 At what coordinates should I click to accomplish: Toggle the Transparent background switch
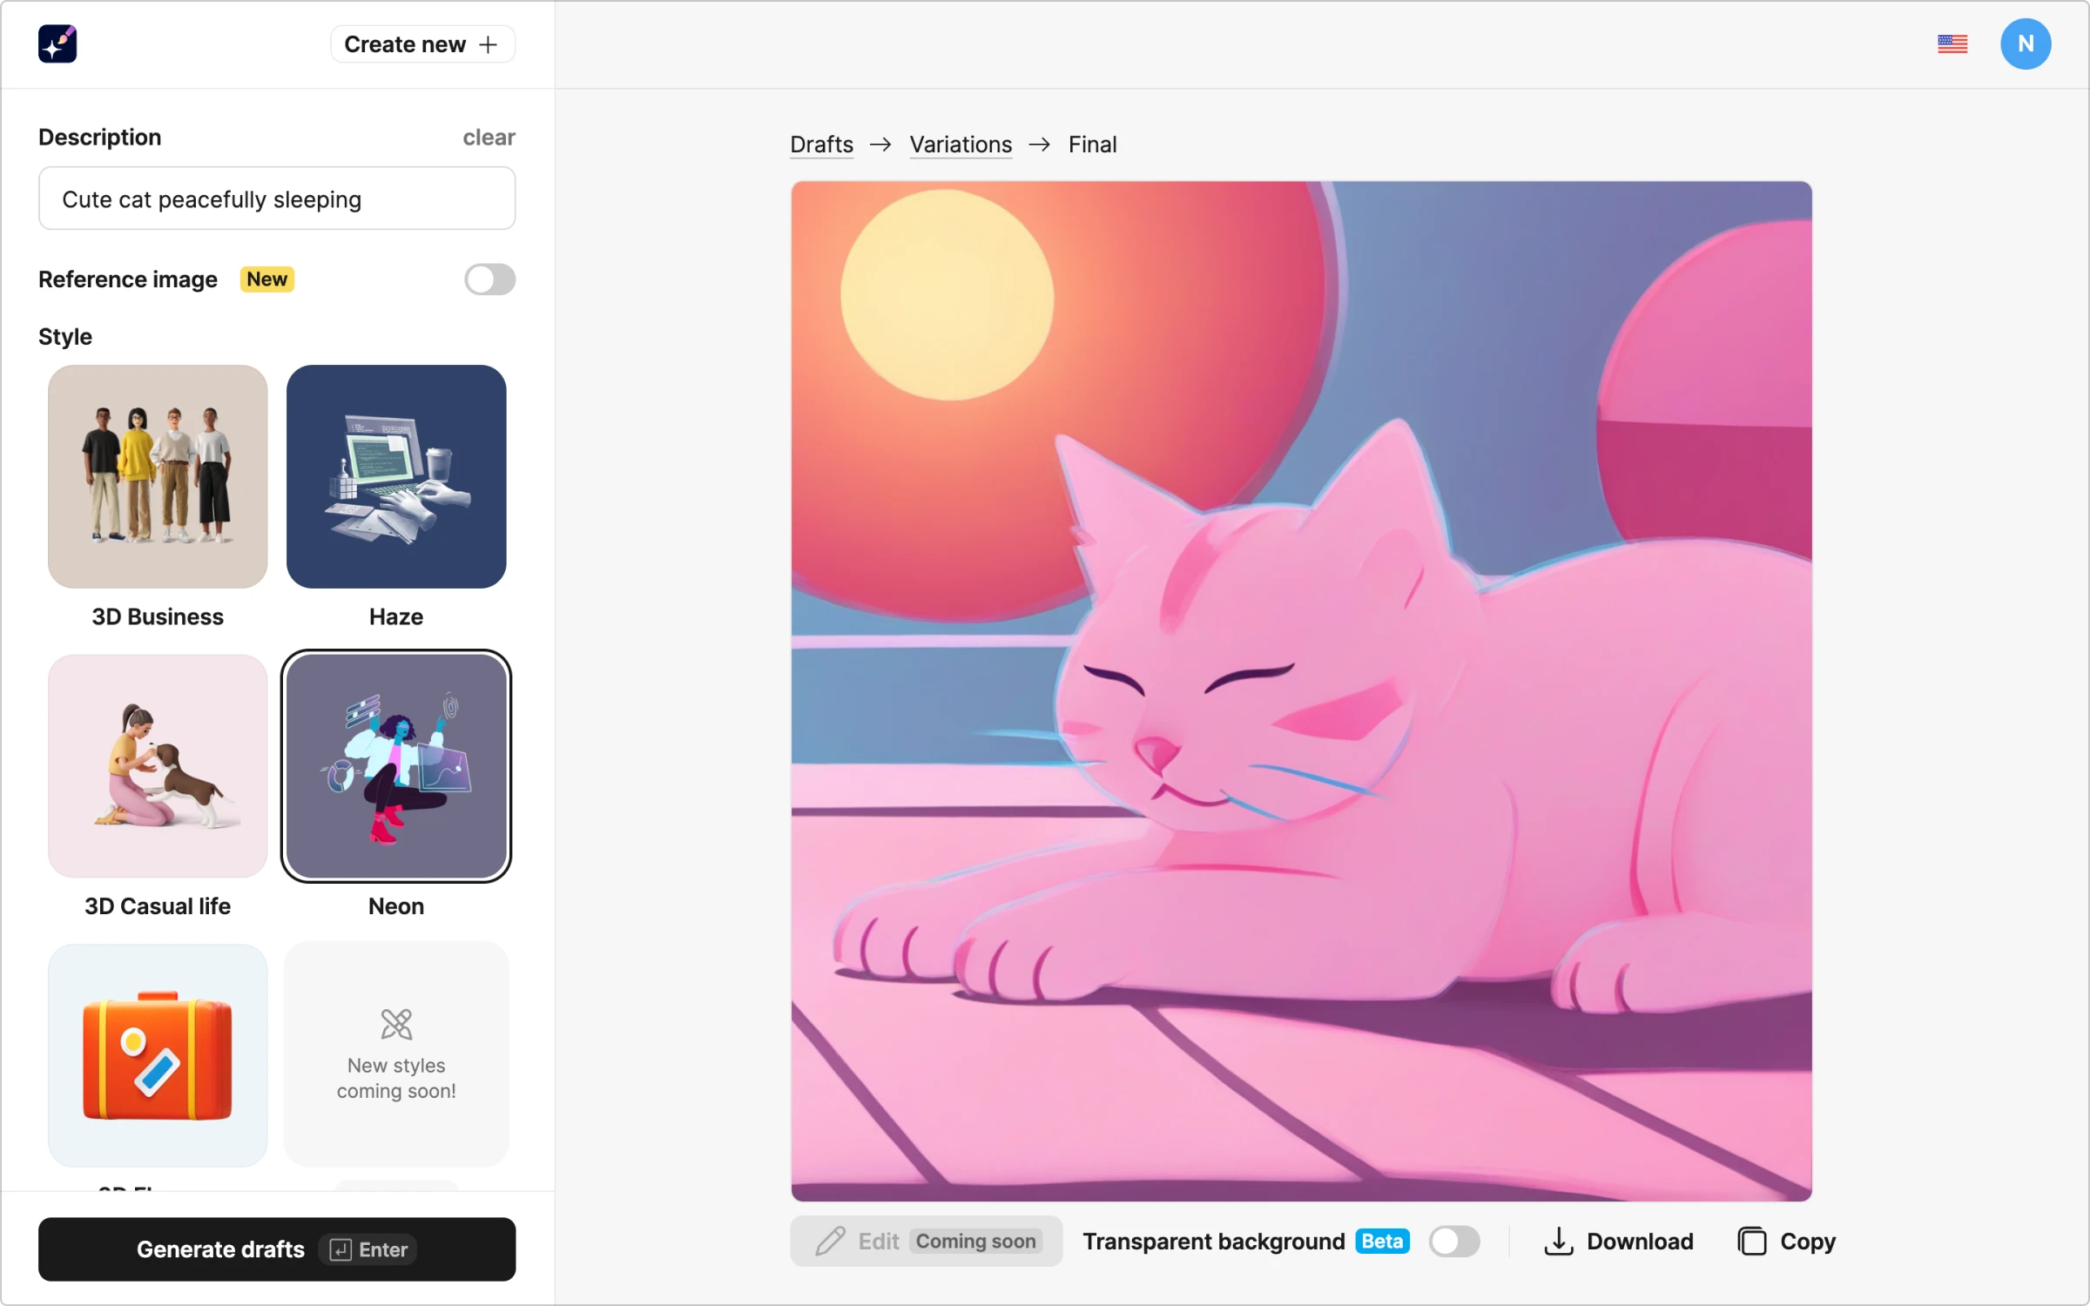point(1454,1242)
